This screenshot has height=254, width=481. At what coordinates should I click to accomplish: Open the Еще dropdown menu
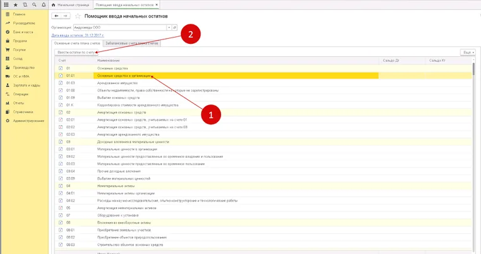(x=467, y=53)
